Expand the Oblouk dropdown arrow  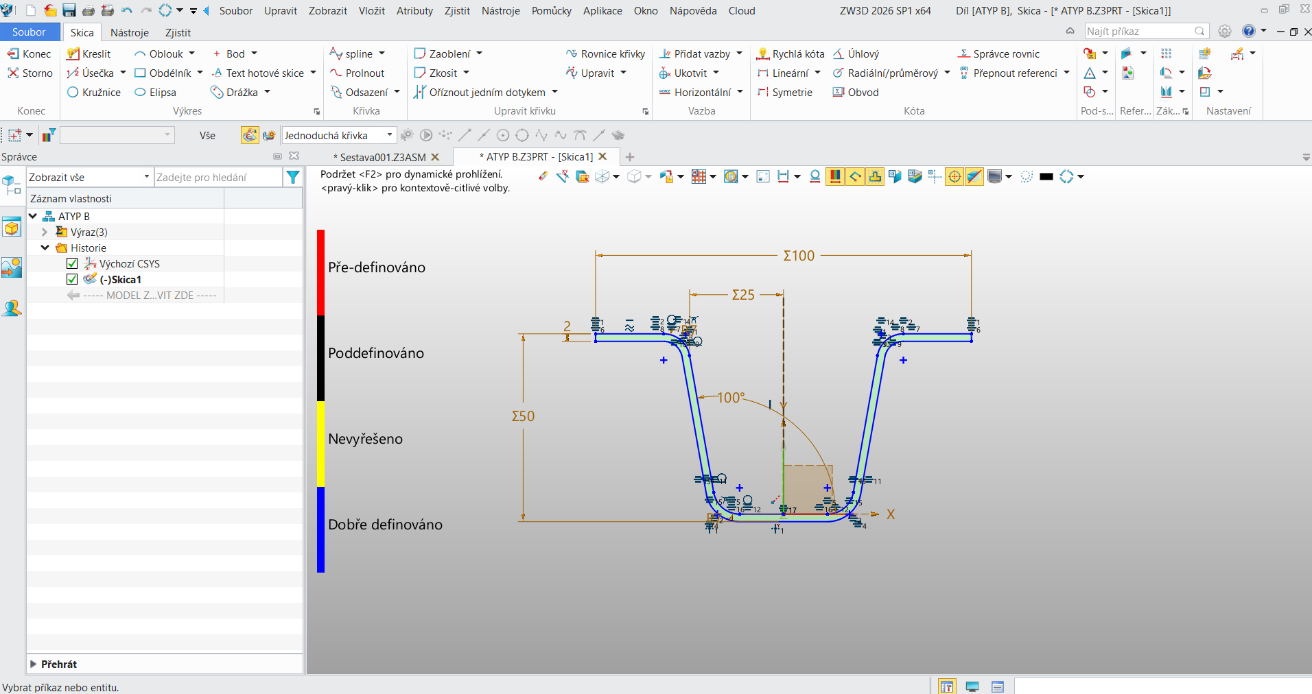tap(192, 53)
